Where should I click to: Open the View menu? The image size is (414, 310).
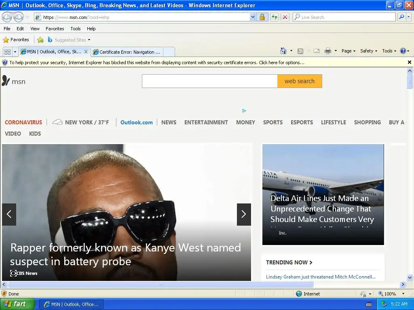(x=35, y=29)
